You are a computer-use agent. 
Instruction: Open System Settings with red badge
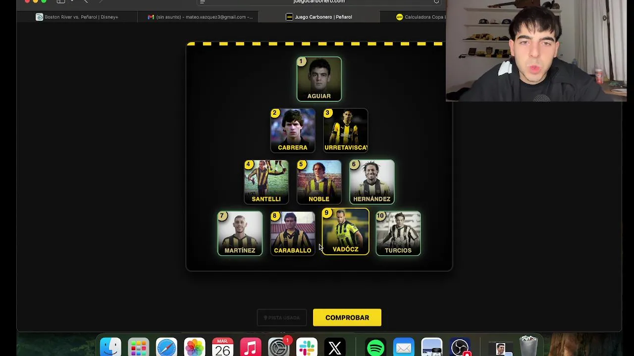pos(279,347)
